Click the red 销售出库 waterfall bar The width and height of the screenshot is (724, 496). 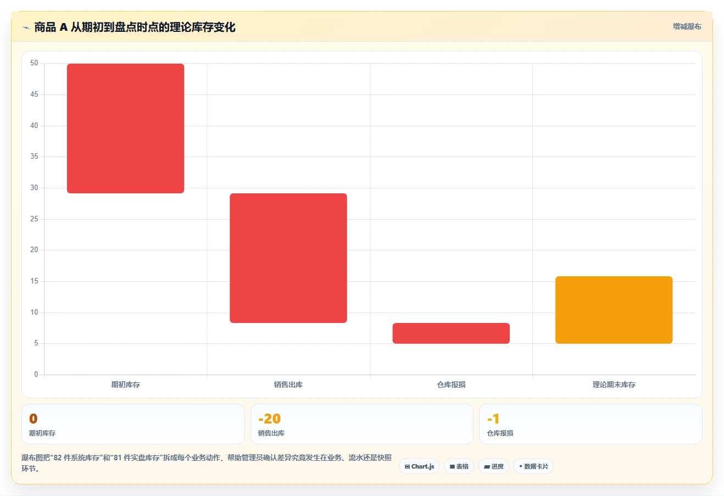(288, 258)
